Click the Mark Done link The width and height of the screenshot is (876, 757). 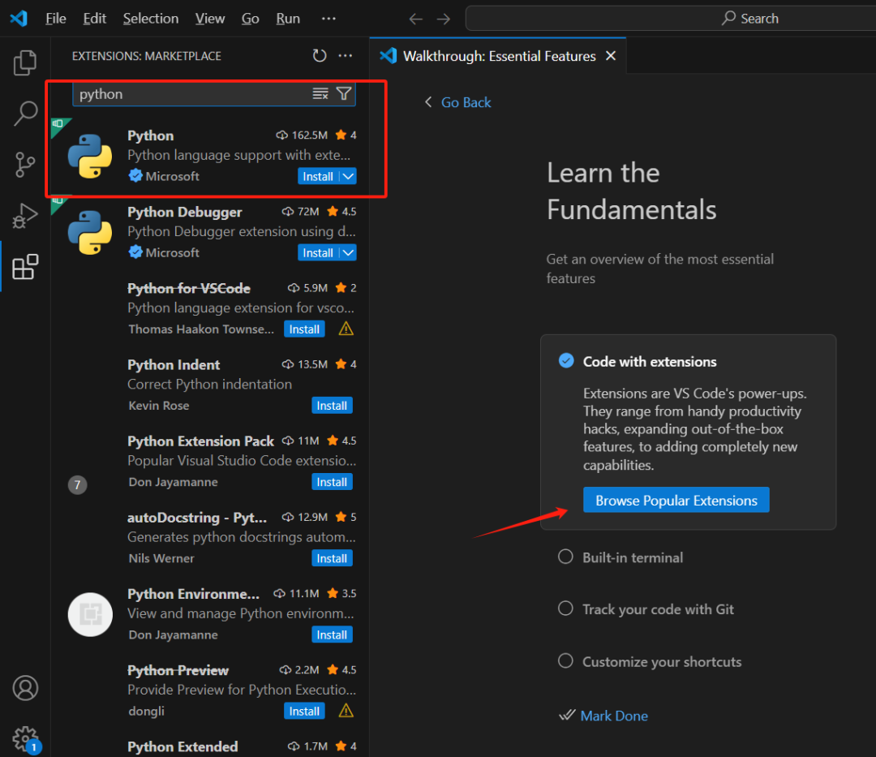click(x=614, y=716)
